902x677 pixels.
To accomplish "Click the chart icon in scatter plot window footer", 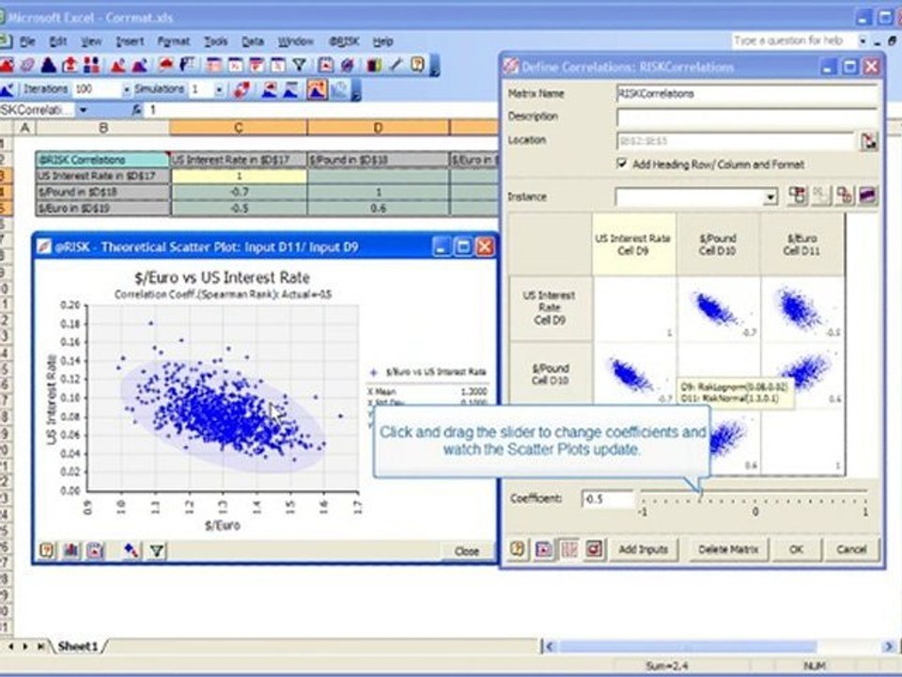I will [71, 550].
